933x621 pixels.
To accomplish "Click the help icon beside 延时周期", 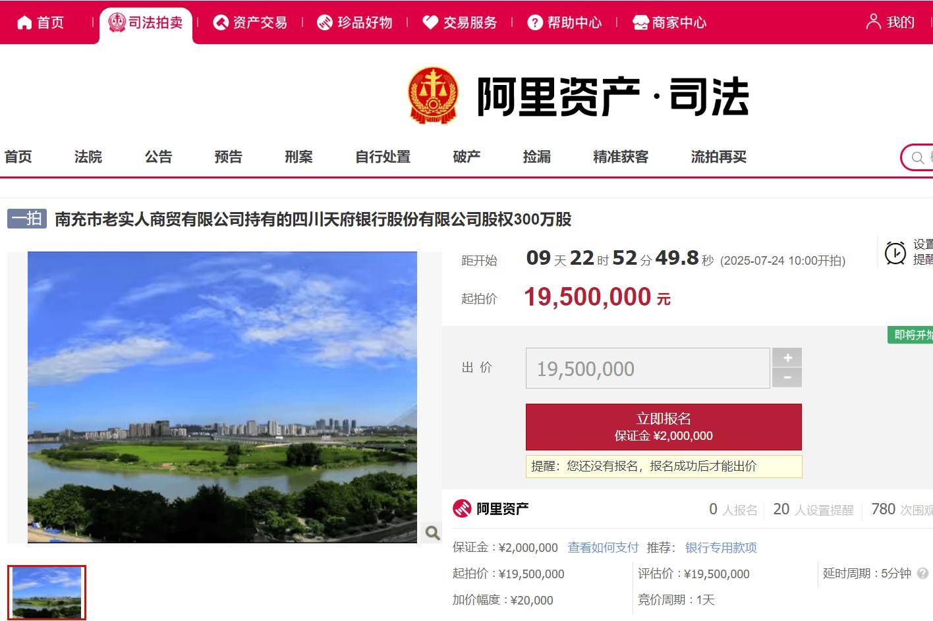I will pyautogui.click(x=922, y=574).
